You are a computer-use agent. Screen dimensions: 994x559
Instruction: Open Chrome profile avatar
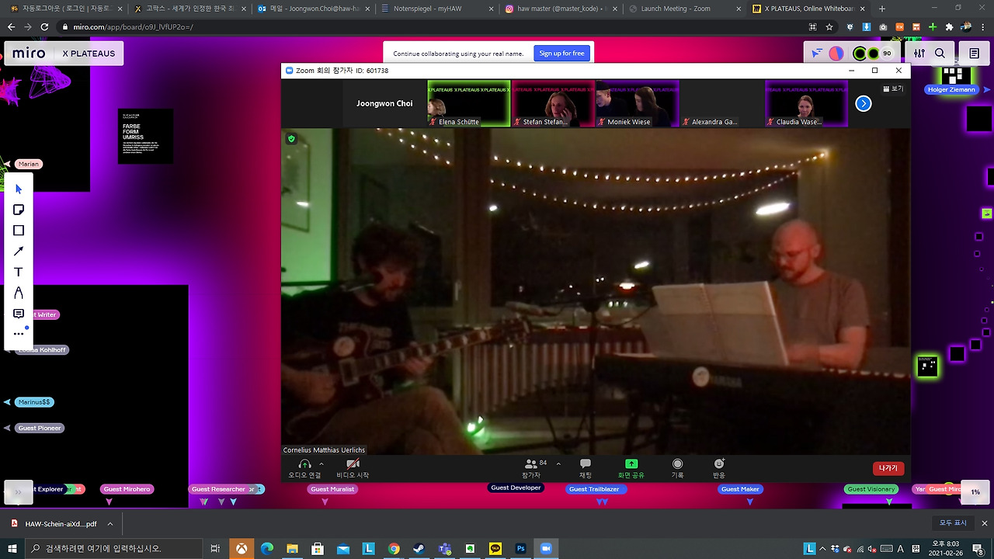click(x=966, y=26)
